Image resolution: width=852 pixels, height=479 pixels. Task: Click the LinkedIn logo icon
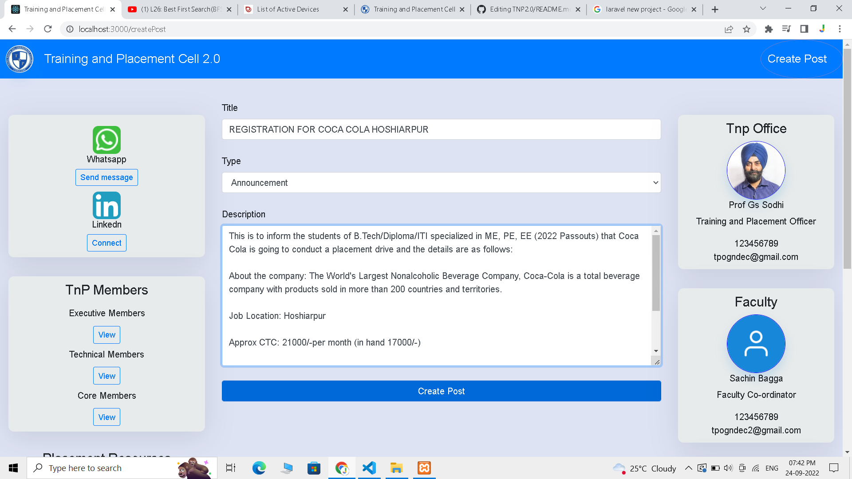[106, 205]
